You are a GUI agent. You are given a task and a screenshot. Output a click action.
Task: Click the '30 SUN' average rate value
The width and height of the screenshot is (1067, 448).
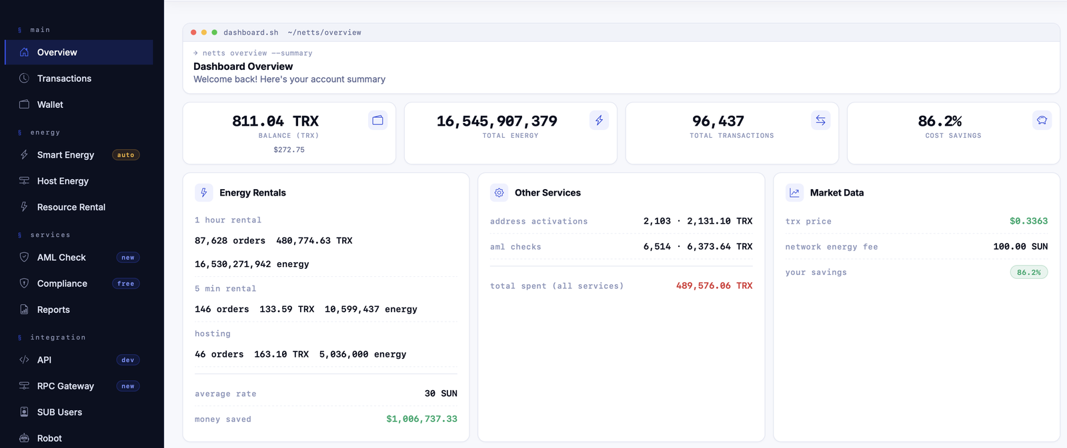[x=441, y=393]
